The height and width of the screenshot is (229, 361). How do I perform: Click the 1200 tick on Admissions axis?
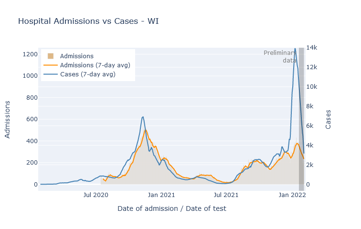click(30, 54)
